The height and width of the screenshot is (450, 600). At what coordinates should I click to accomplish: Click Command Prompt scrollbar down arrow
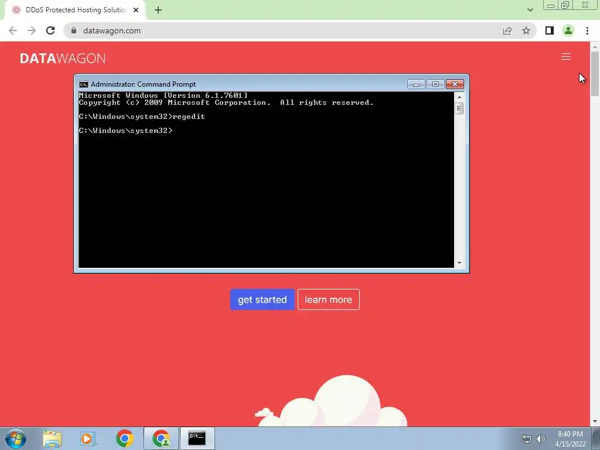459,263
